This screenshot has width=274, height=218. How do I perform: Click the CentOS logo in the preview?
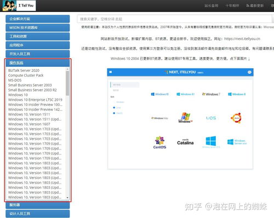click(159, 142)
